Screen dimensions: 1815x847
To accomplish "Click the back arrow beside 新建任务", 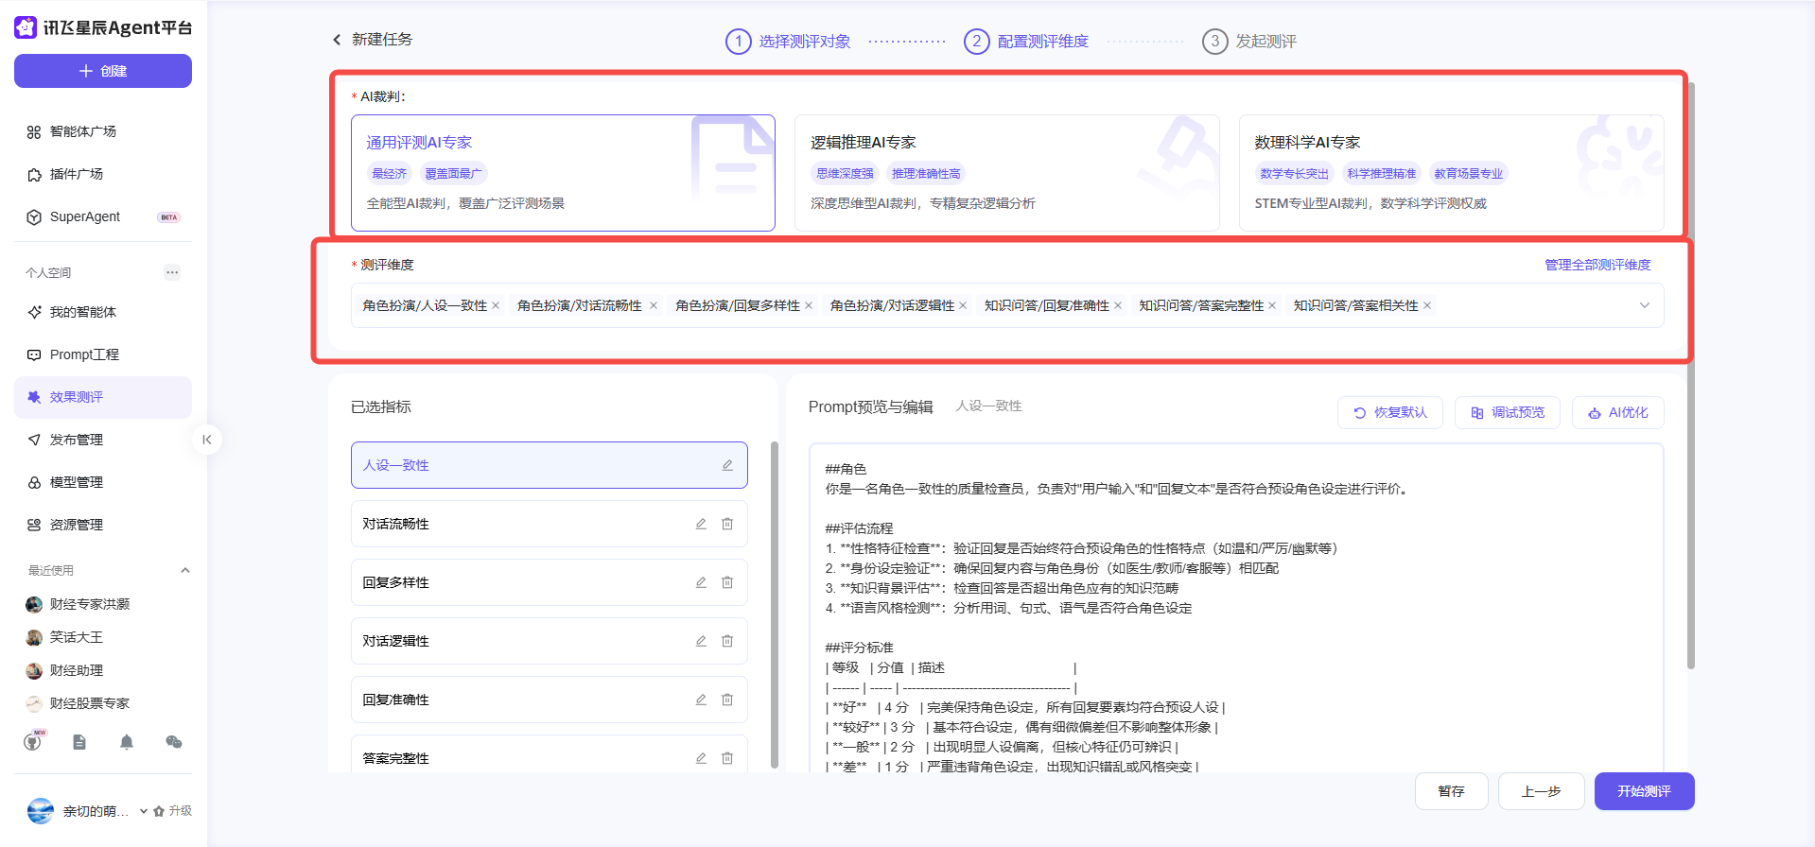I will pyautogui.click(x=337, y=40).
